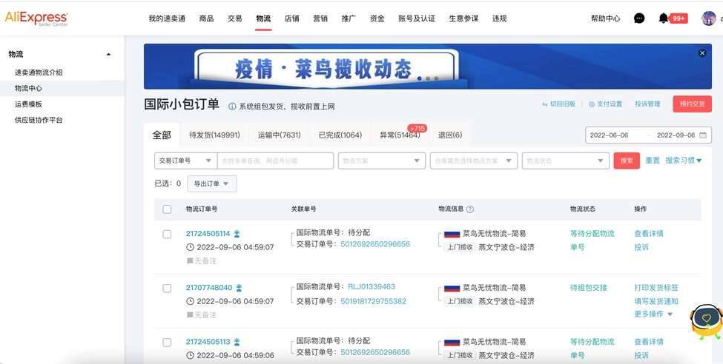
Task: Open logistics order number 21724505114
Action: point(208,234)
